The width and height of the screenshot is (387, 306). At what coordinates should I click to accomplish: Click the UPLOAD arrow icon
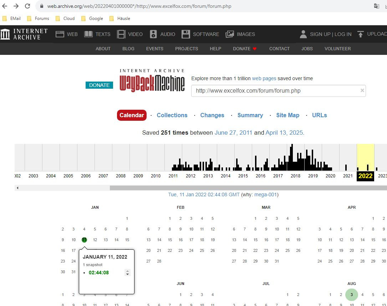pos(360,34)
